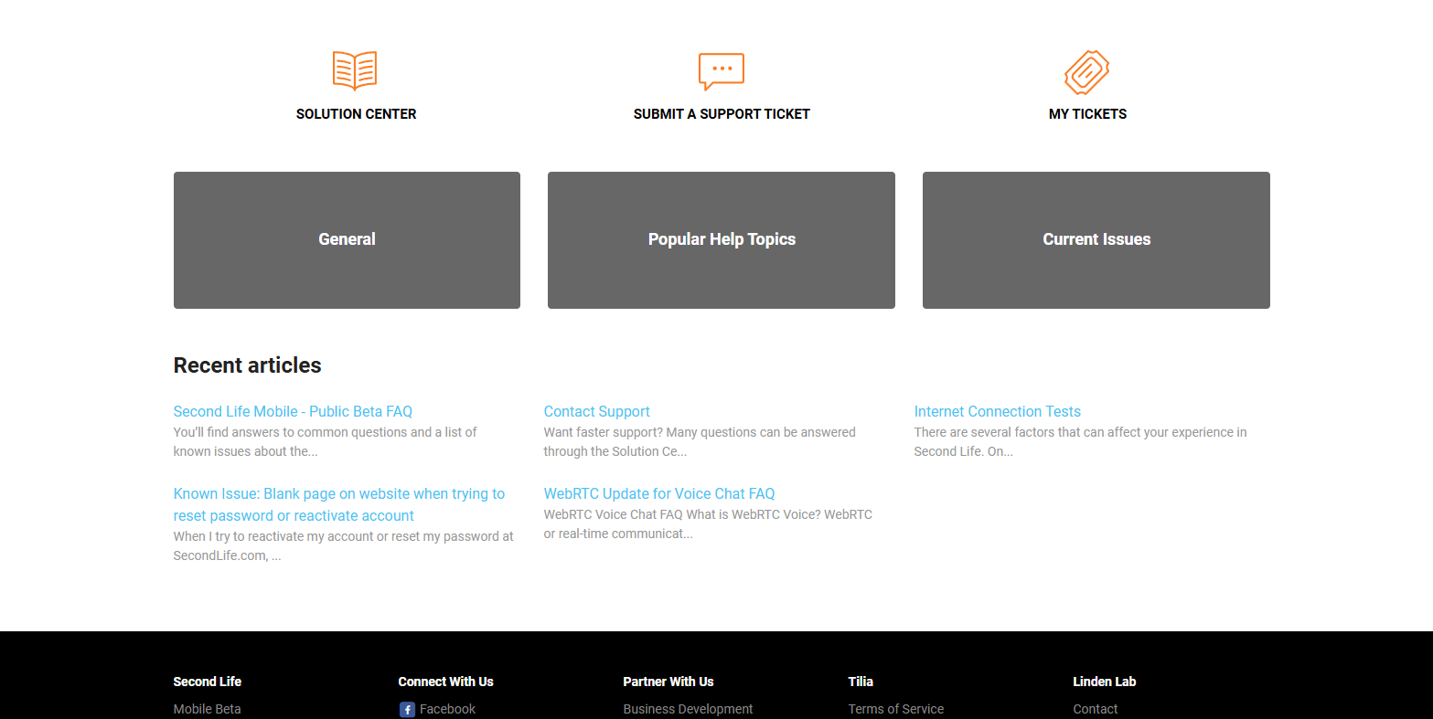Open the General category tile
Image resolution: width=1433 pixels, height=719 pixels.
click(x=347, y=240)
